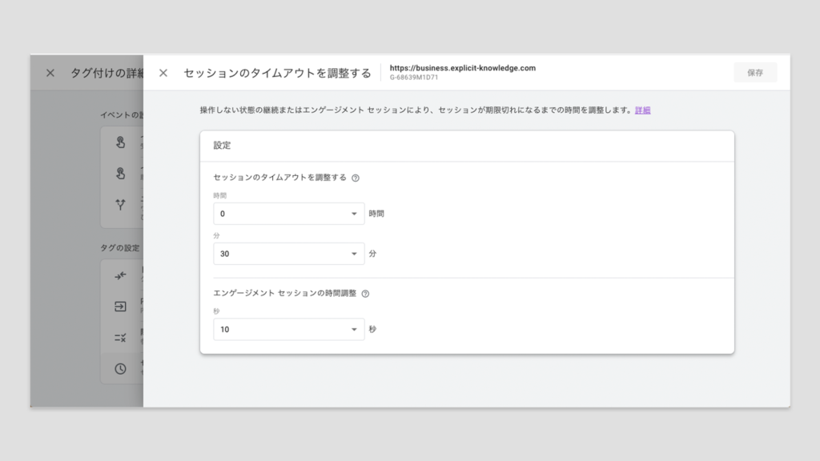This screenshot has width=820, height=461.
Task: Click the セッションのタイムアウトを調整する panel title
Action: click(277, 73)
